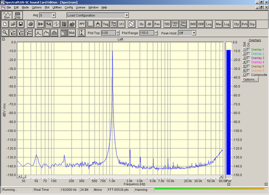Open the Options menu
The image size is (269, 195).
[37, 7]
